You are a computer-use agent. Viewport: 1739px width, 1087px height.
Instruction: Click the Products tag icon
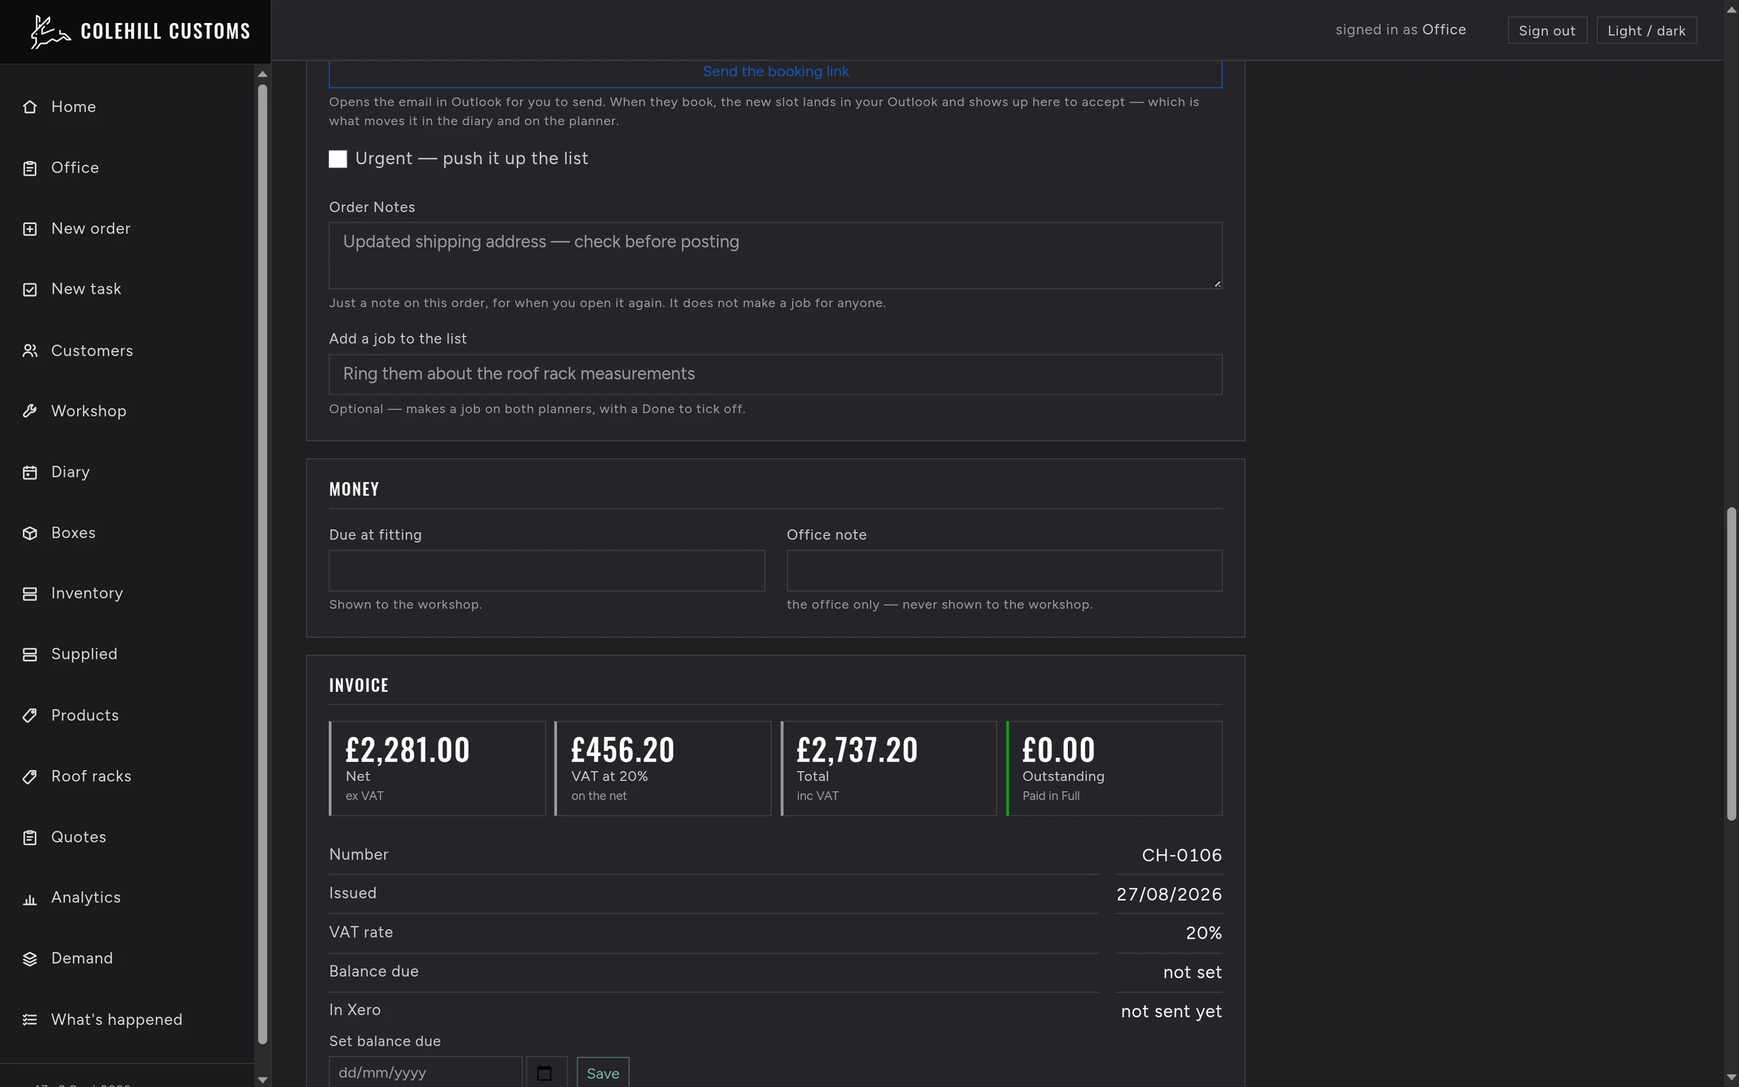(x=29, y=716)
